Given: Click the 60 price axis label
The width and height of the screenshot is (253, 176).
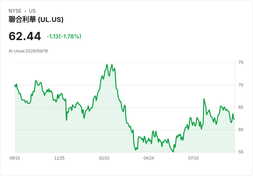Looking at the screenshot, I should pyautogui.click(x=241, y=130).
